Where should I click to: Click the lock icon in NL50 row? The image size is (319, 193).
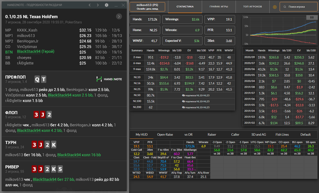click(x=183, y=95)
